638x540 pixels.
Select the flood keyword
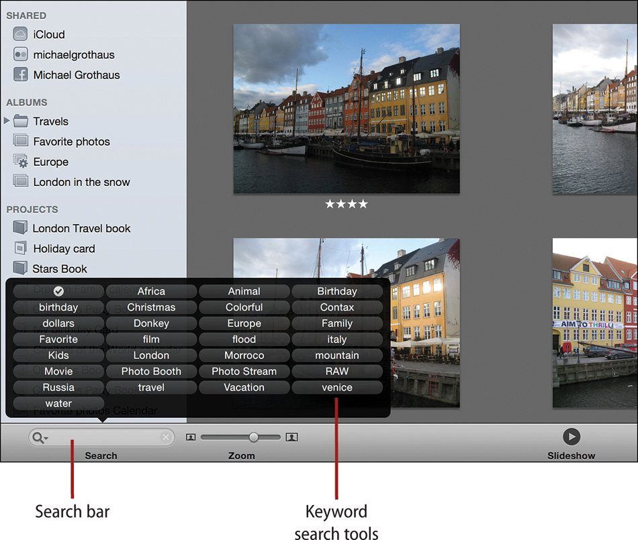(x=244, y=339)
